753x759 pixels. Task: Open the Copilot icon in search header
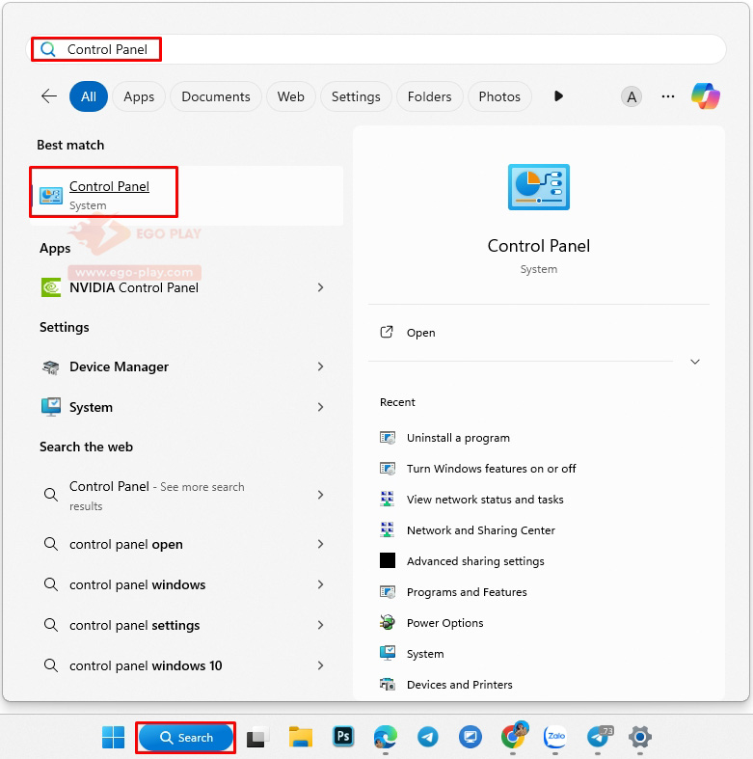coord(705,96)
